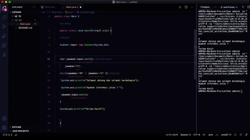The height and width of the screenshot is (140, 250).
Task: Open Explorer panel more actions ellipsis
Action: tap(34, 7)
